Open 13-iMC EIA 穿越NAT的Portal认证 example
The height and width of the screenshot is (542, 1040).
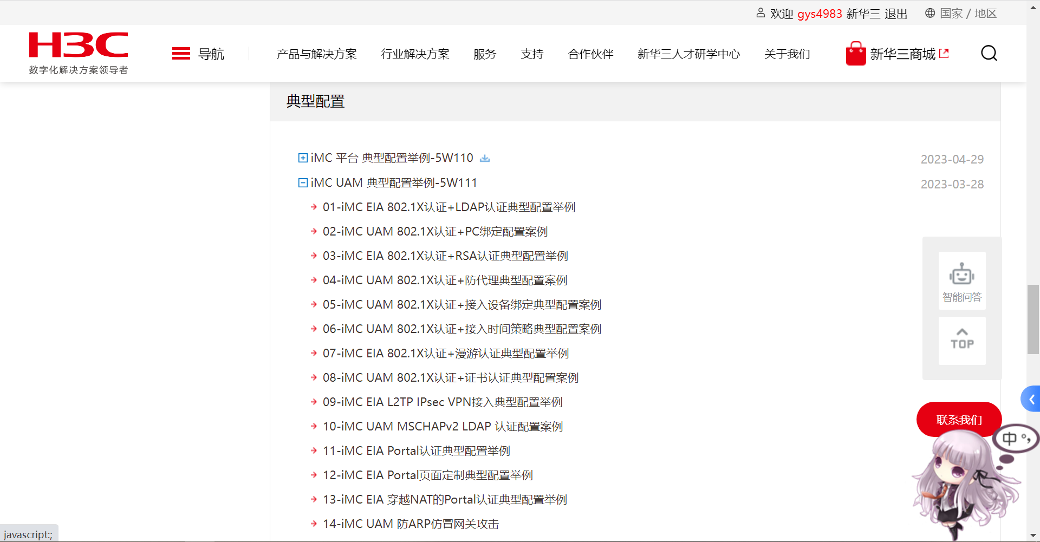point(445,500)
